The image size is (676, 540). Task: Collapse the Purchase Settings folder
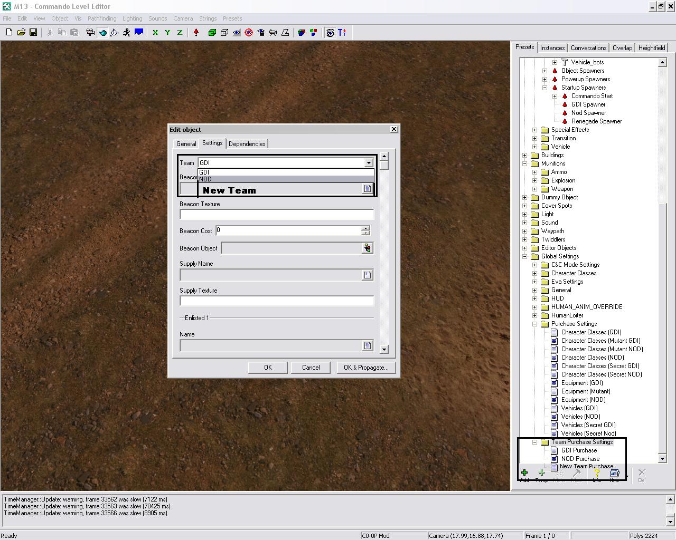click(x=535, y=324)
